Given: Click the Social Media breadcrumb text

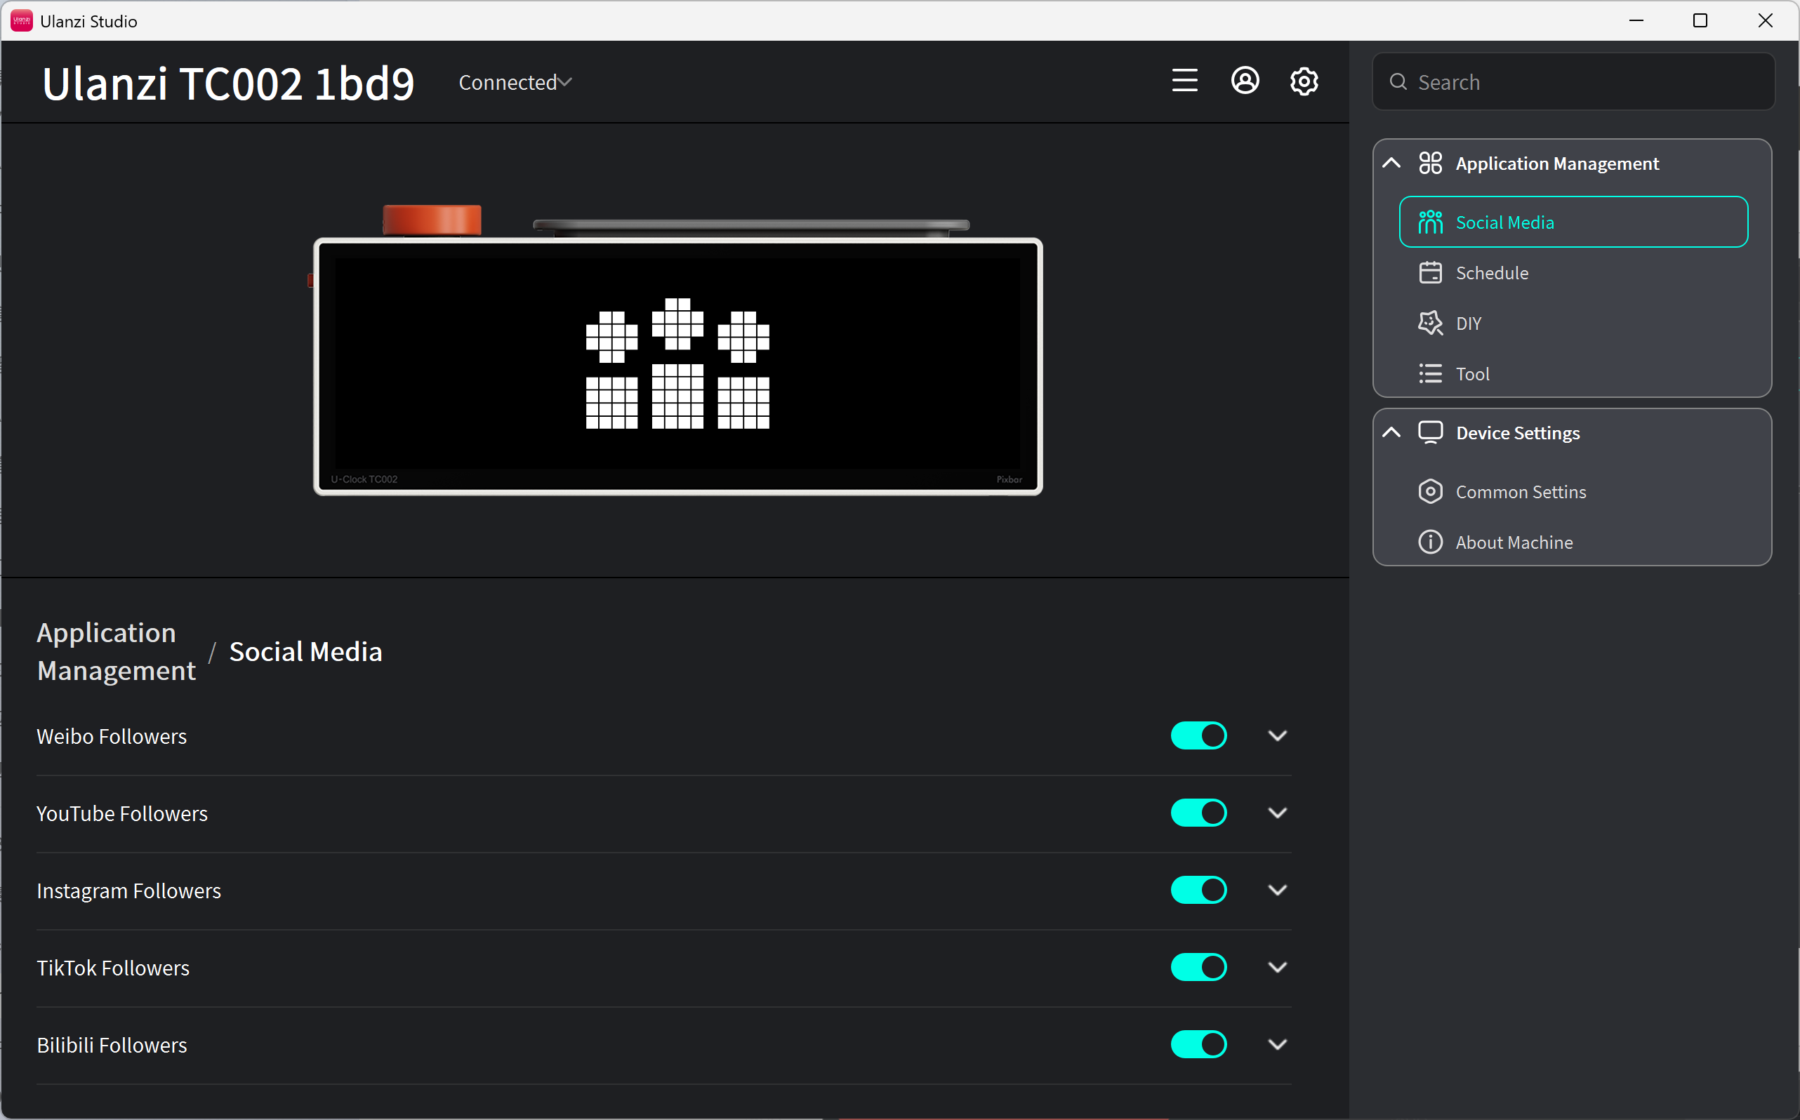Looking at the screenshot, I should pyautogui.click(x=305, y=652).
